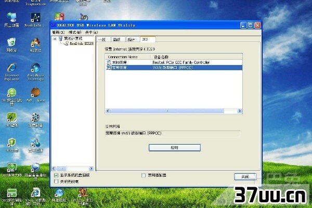The width and height of the screenshot is (312, 208).
Task: Open the 360 software manager monitor icon
Action: click(x=12, y=167)
